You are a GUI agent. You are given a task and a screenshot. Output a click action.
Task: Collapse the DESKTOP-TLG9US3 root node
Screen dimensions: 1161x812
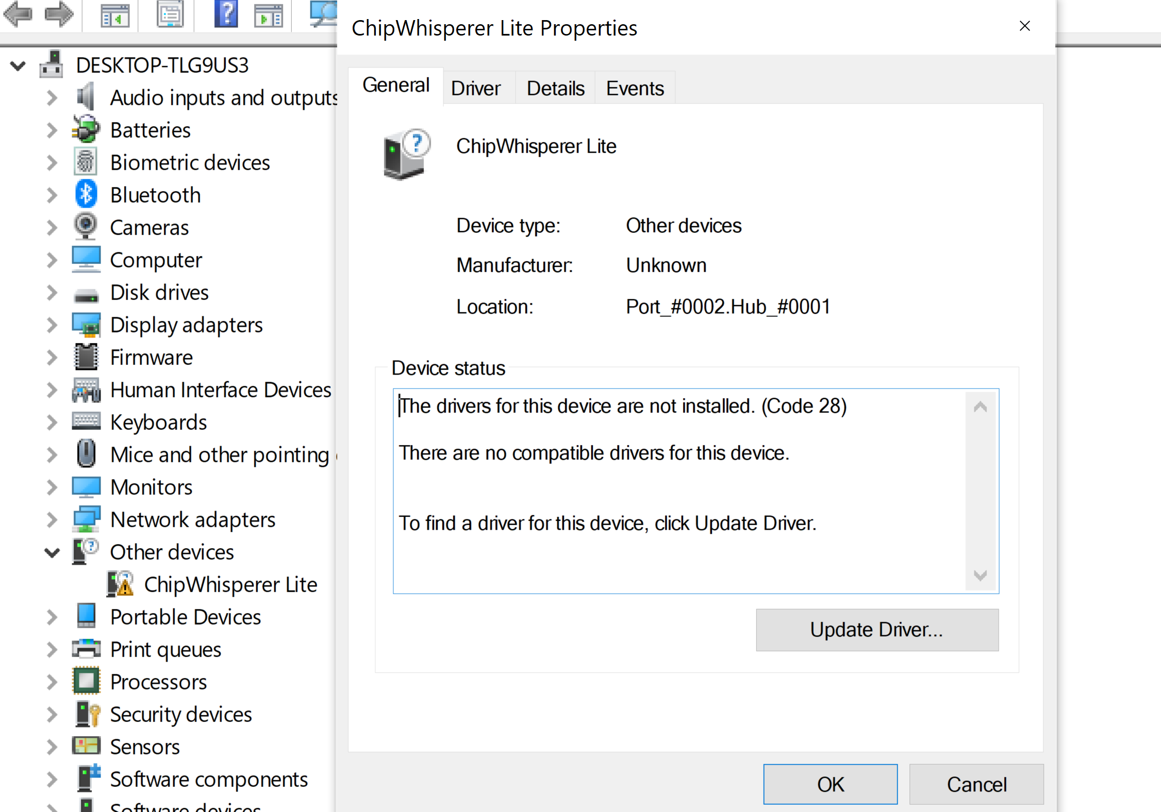coord(18,65)
